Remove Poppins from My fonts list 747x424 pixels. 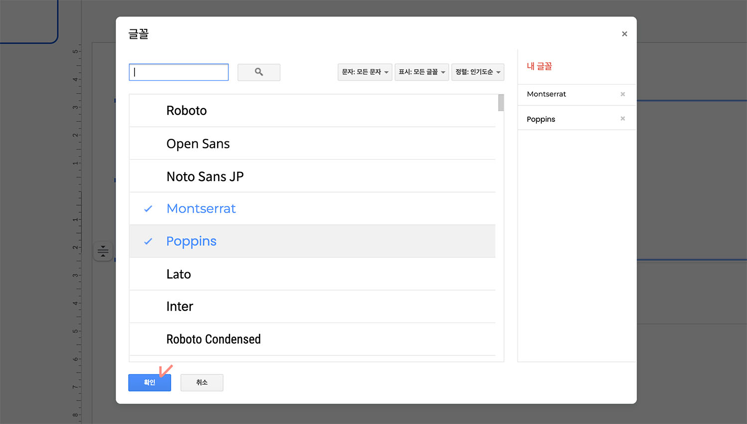tap(622, 118)
